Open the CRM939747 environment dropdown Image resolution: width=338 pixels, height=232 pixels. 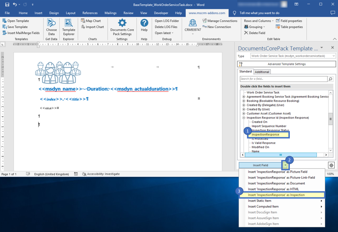[193, 27]
